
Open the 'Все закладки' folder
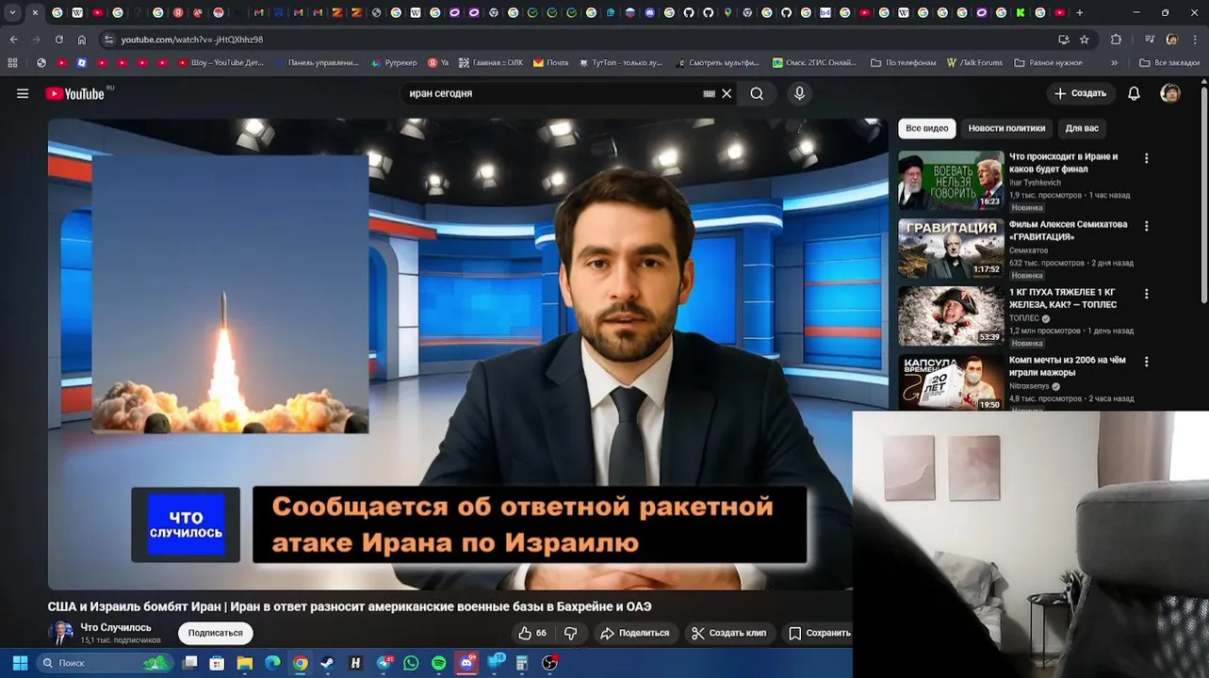1168,63
